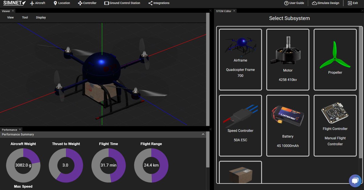Exit the application
Viewport: 364px width, 190px height.
click(353, 3)
